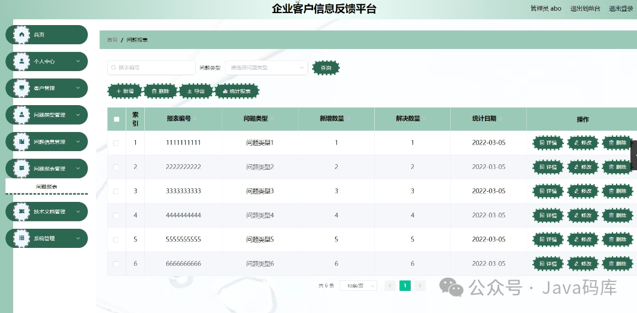Go to the next page arrow
This screenshot has width=637, height=313.
point(420,286)
